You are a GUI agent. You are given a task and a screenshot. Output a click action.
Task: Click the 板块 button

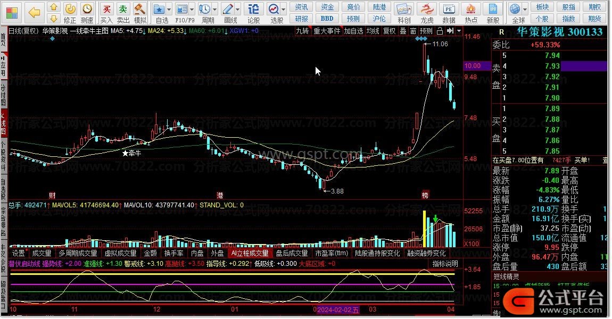point(542,7)
